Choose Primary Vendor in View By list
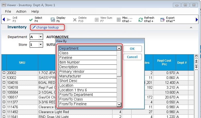Screen dimensions: 201x118 pyautogui.click(x=72, y=71)
